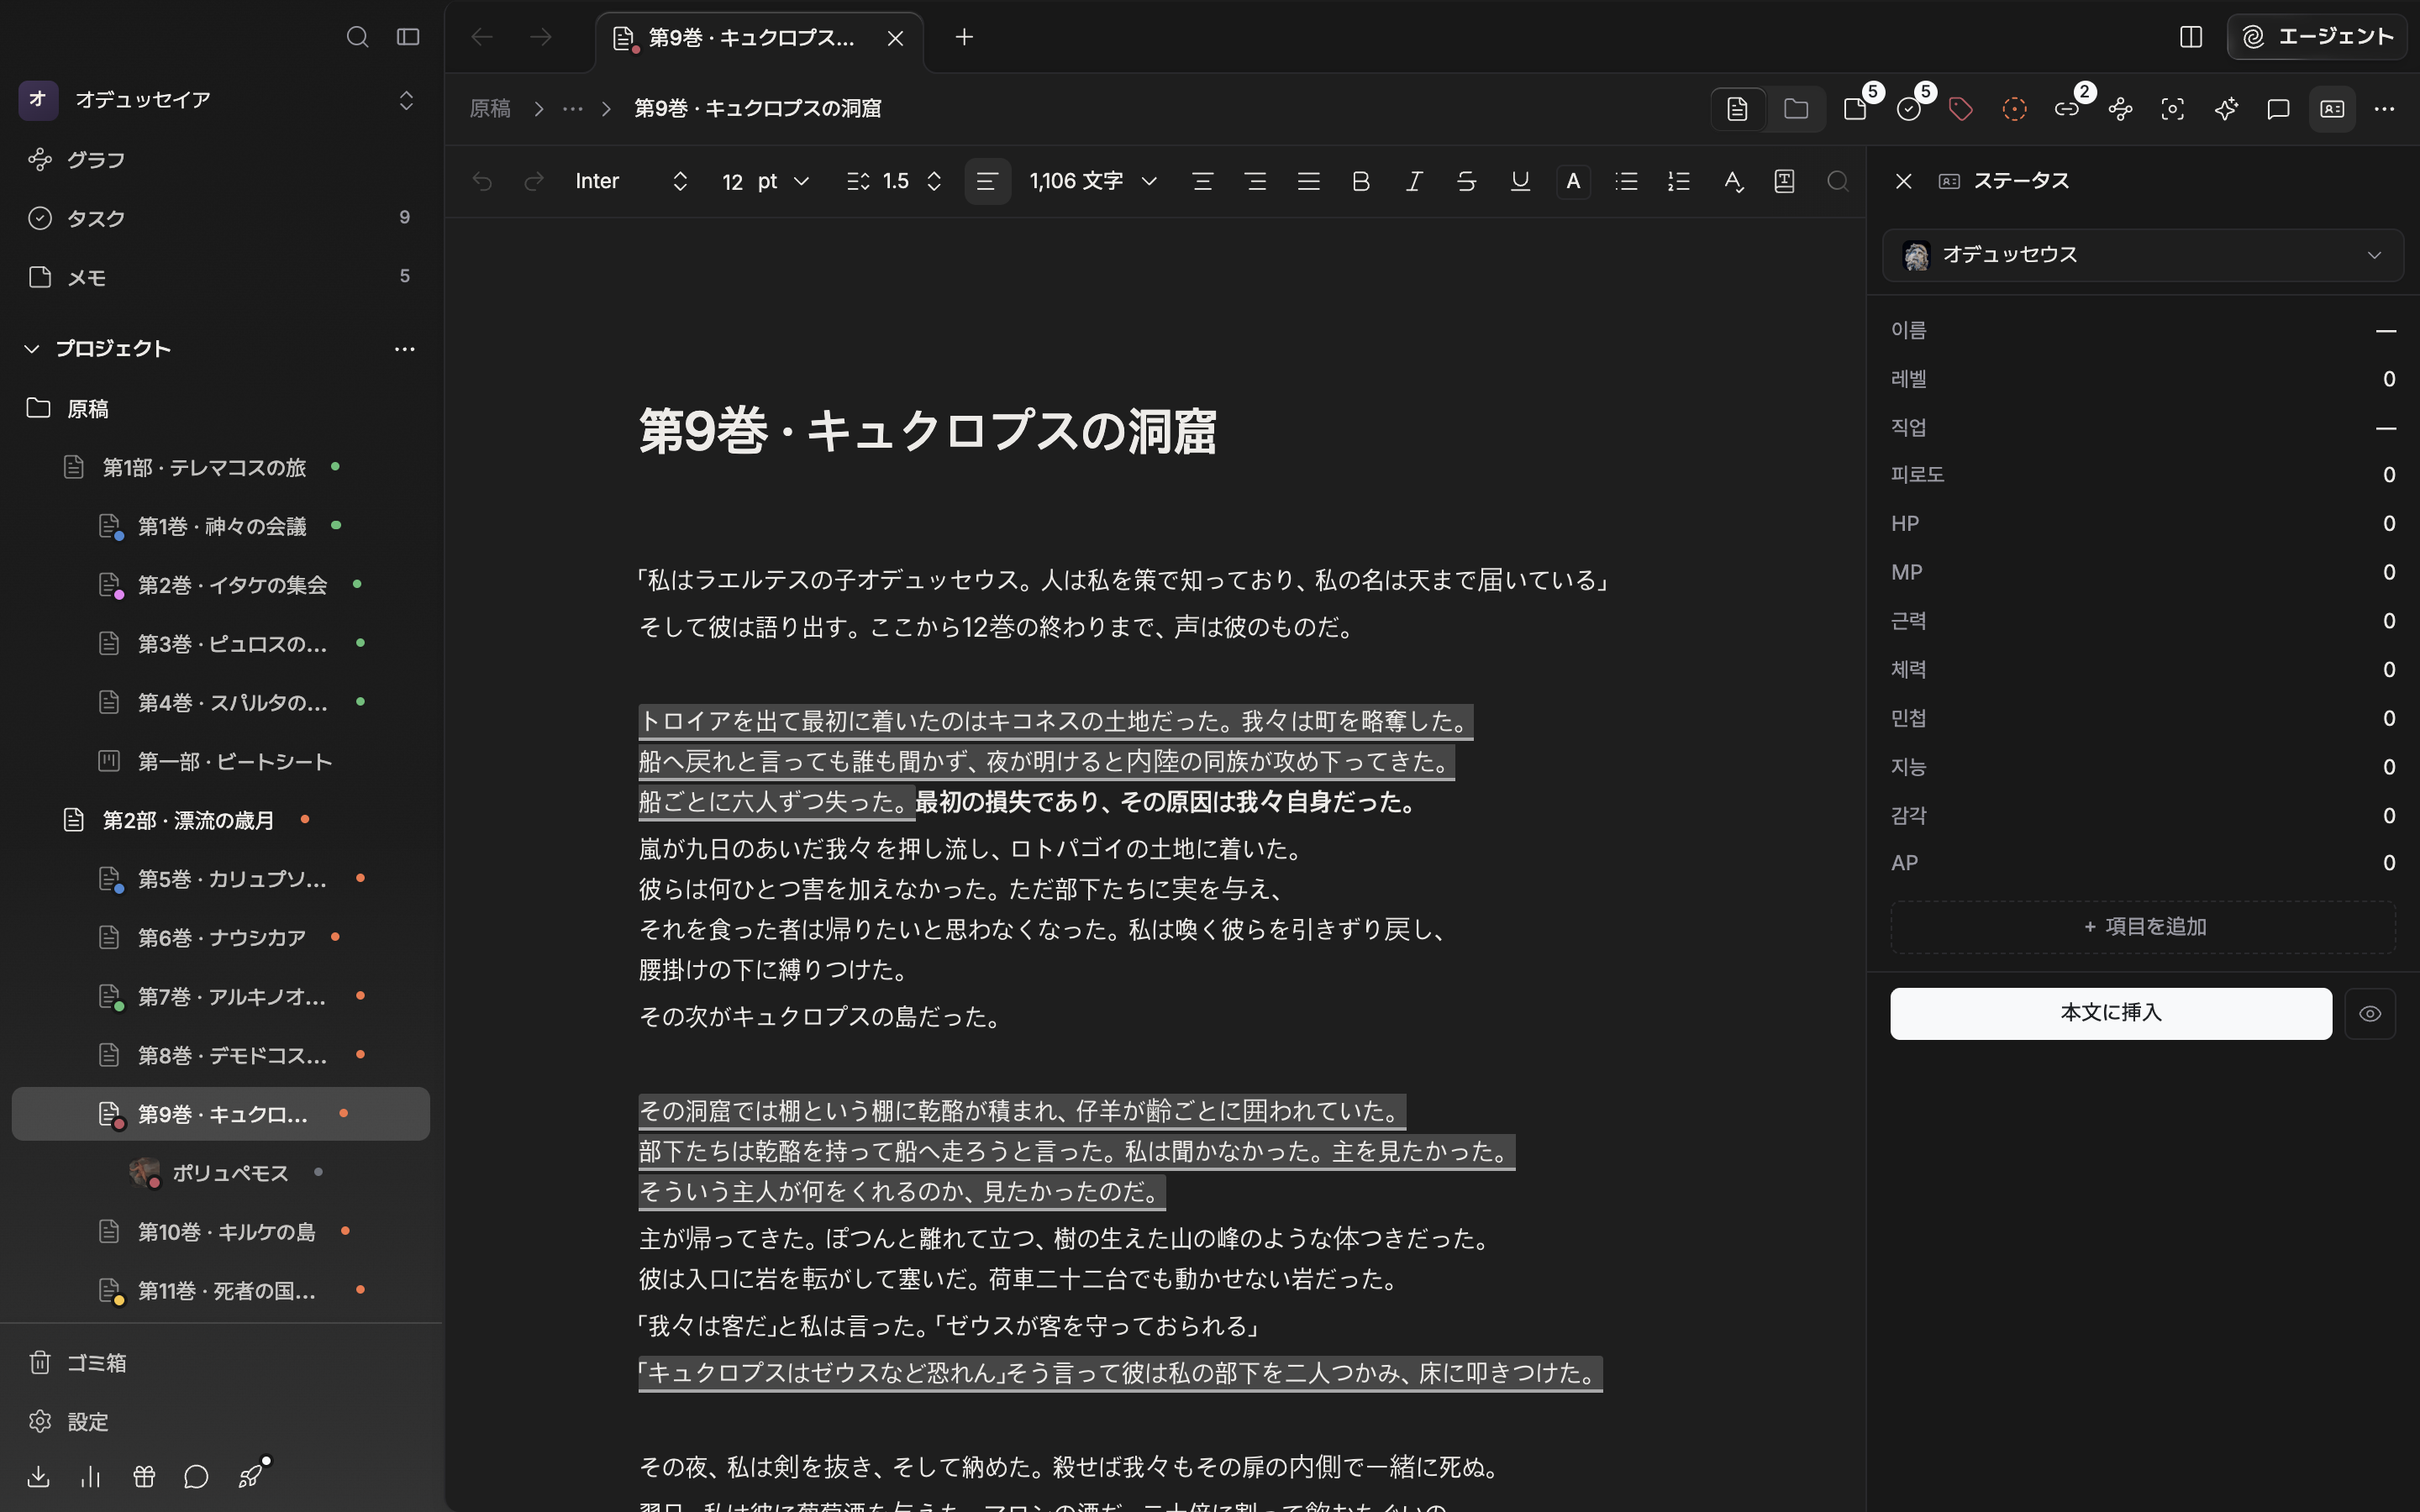
Task: Collapse the sidebar panel icon
Action: (x=408, y=37)
